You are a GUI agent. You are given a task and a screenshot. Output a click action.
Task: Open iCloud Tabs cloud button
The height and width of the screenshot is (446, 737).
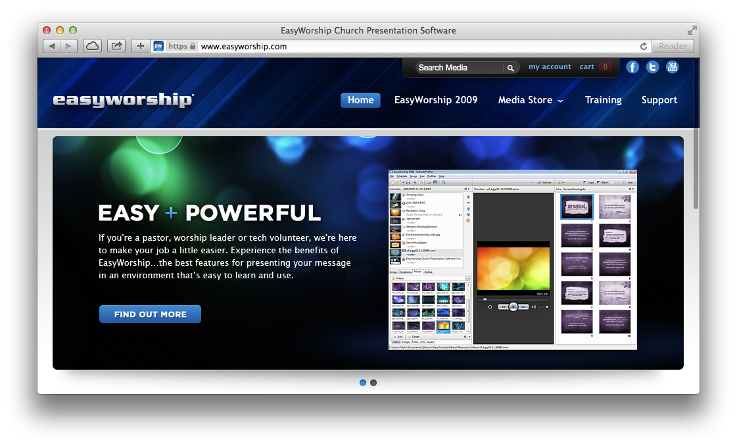coord(93,46)
